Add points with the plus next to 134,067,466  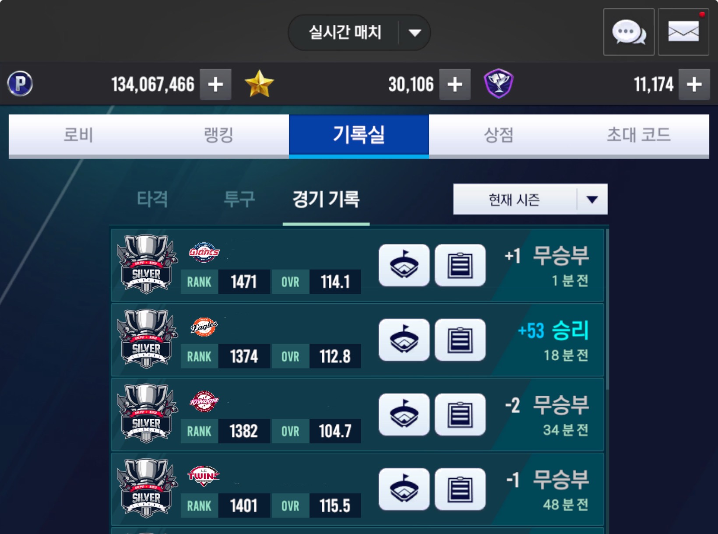[x=215, y=84]
